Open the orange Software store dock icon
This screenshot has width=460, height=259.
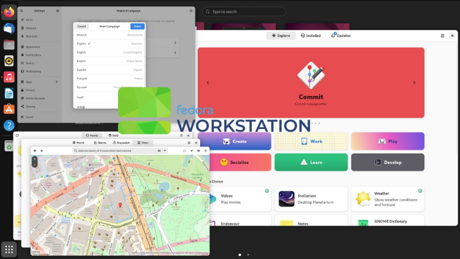[x=9, y=109]
